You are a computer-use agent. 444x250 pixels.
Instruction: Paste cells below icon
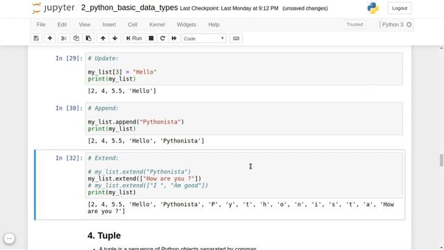(89, 38)
